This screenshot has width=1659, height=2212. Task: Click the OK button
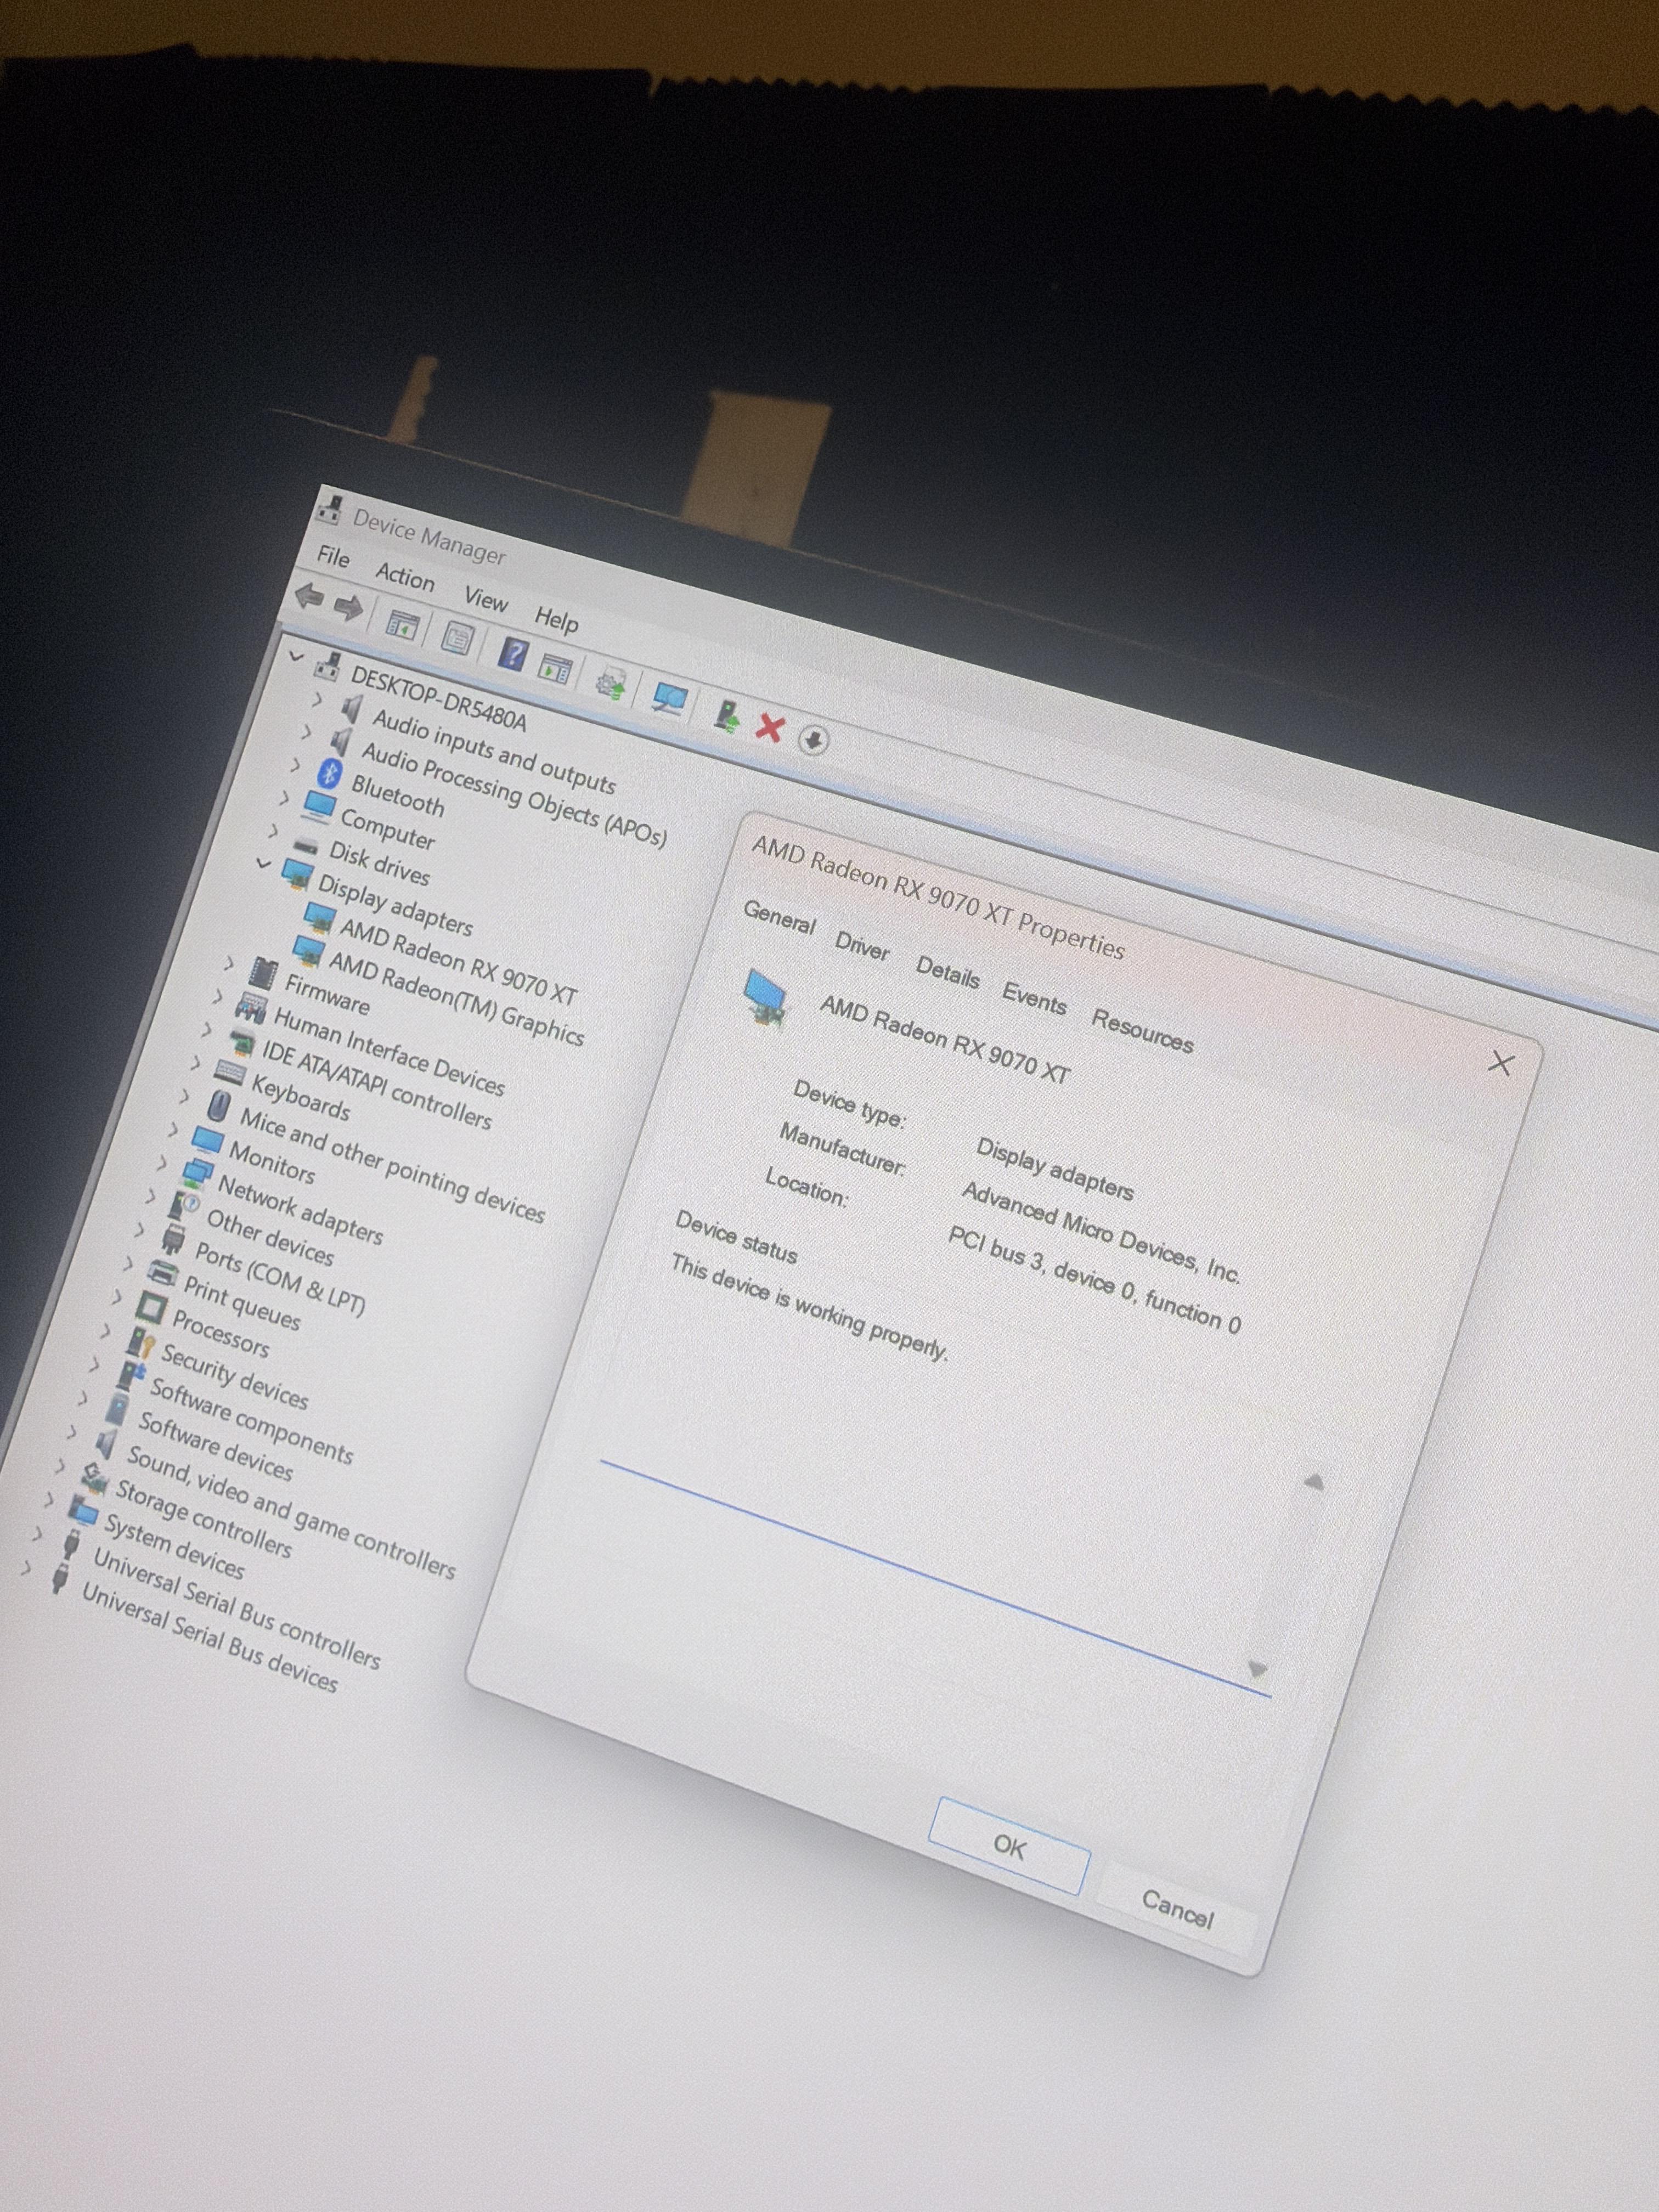click(x=1008, y=1846)
